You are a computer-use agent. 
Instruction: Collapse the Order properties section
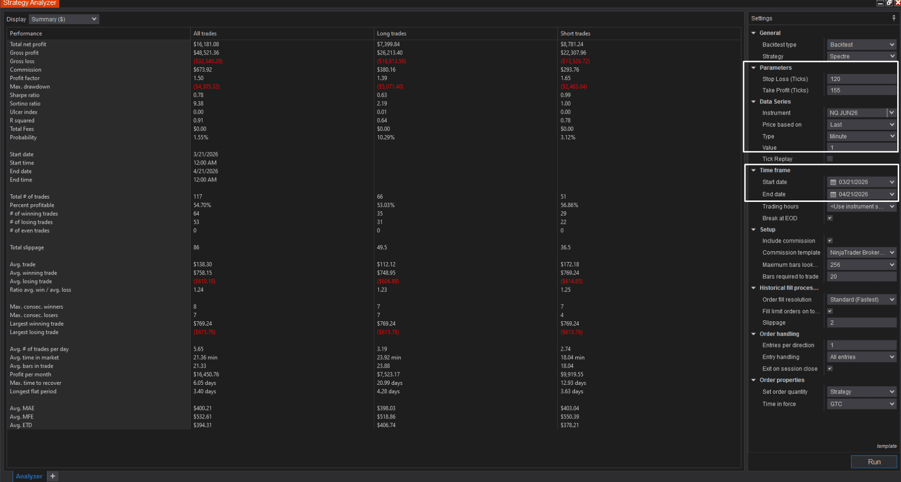click(754, 380)
